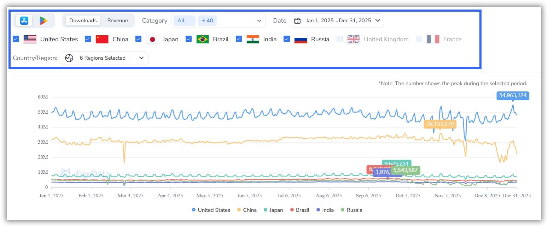Select the Downloads tab

tap(83, 20)
